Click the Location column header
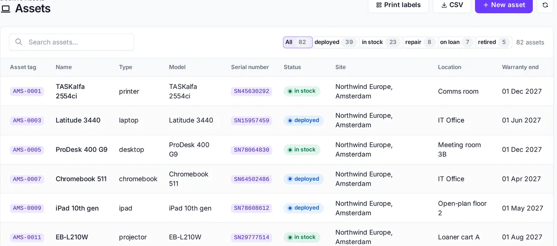557x246 pixels. pos(449,67)
